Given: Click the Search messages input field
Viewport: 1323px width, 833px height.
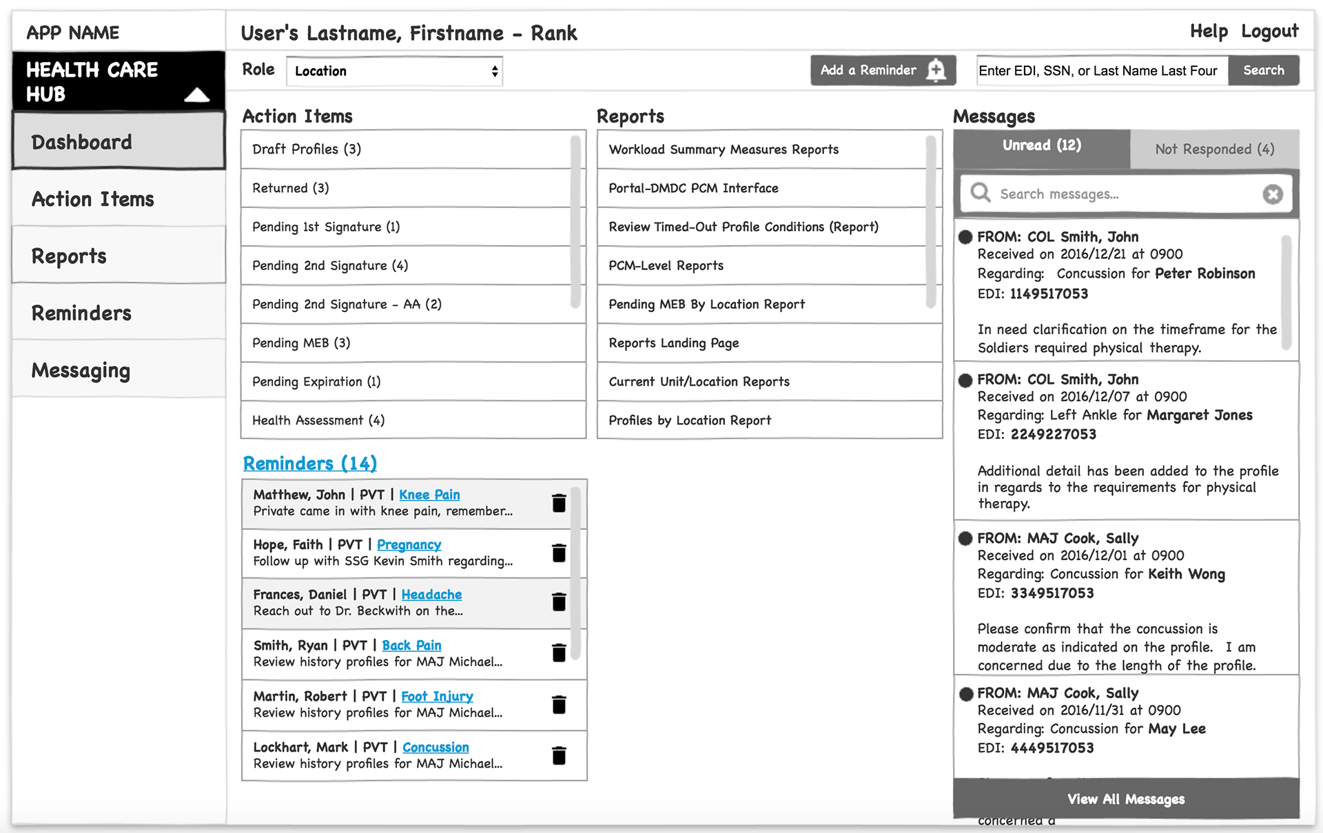Looking at the screenshot, I should tap(1127, 194).
